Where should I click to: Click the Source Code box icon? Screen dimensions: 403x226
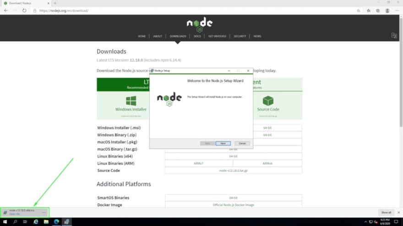pyautogui.click(x=268, y=101)
